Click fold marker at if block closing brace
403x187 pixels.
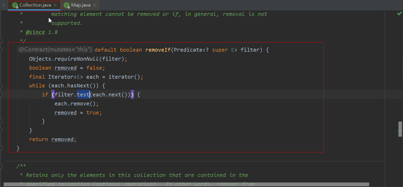pos(1,121)
